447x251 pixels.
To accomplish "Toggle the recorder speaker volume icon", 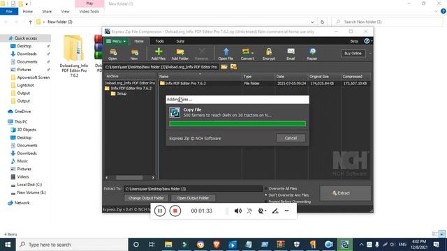I will click(x=238, y=211).
